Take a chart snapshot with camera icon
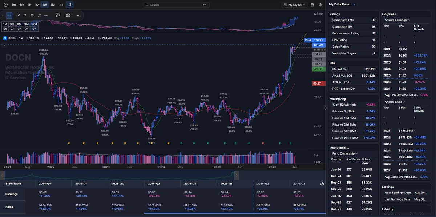The height and width of the screenshot is (217, 436). [x=68, y=15]
